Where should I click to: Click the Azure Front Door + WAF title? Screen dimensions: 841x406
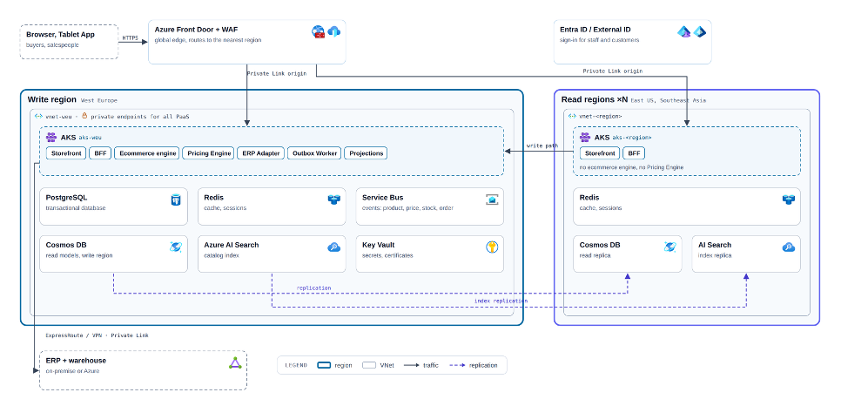coord(196,30)
